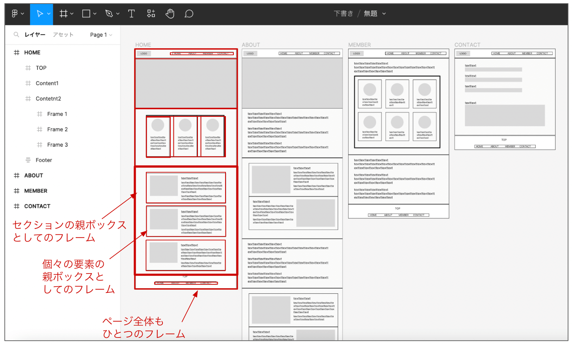Image resolution: width=574 pixels, height=345 pixels.
Task: Click the member card grid in MEMBER frame
Action: (397, 112)
